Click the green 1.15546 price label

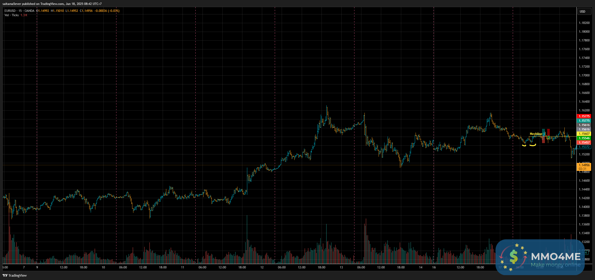tap(584, 138)
